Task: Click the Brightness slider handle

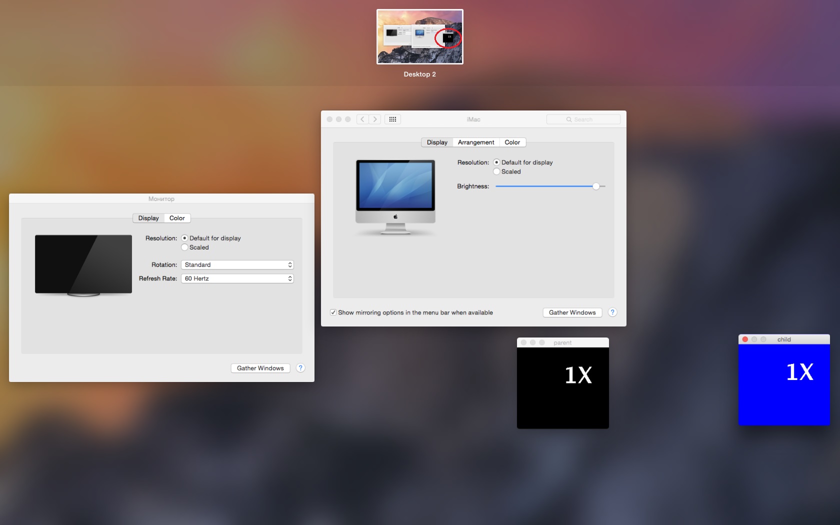Action: 596,186
